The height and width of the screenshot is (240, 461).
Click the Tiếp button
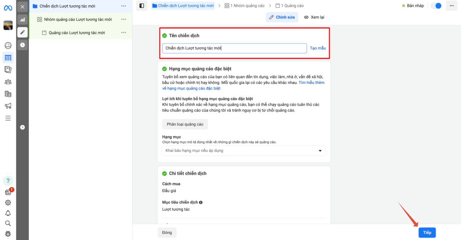[427, 233]
